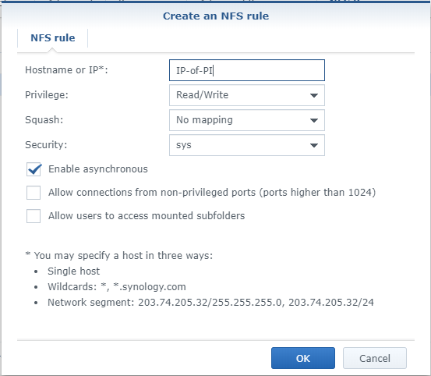The height and width of the screenshot is (376, 431).
Task: Open the Privilege Read/Write combo box
Action: pos(247,95)
